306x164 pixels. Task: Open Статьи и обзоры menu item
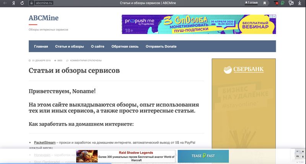(69, 46)
